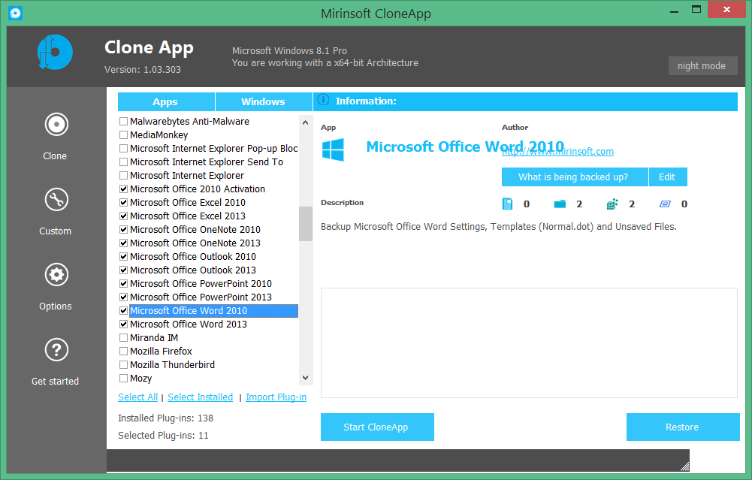Uncheck Microsoft Office 2010 Activation
The image size is (752, 480).
pyautogui.click(x=123, y=189)
